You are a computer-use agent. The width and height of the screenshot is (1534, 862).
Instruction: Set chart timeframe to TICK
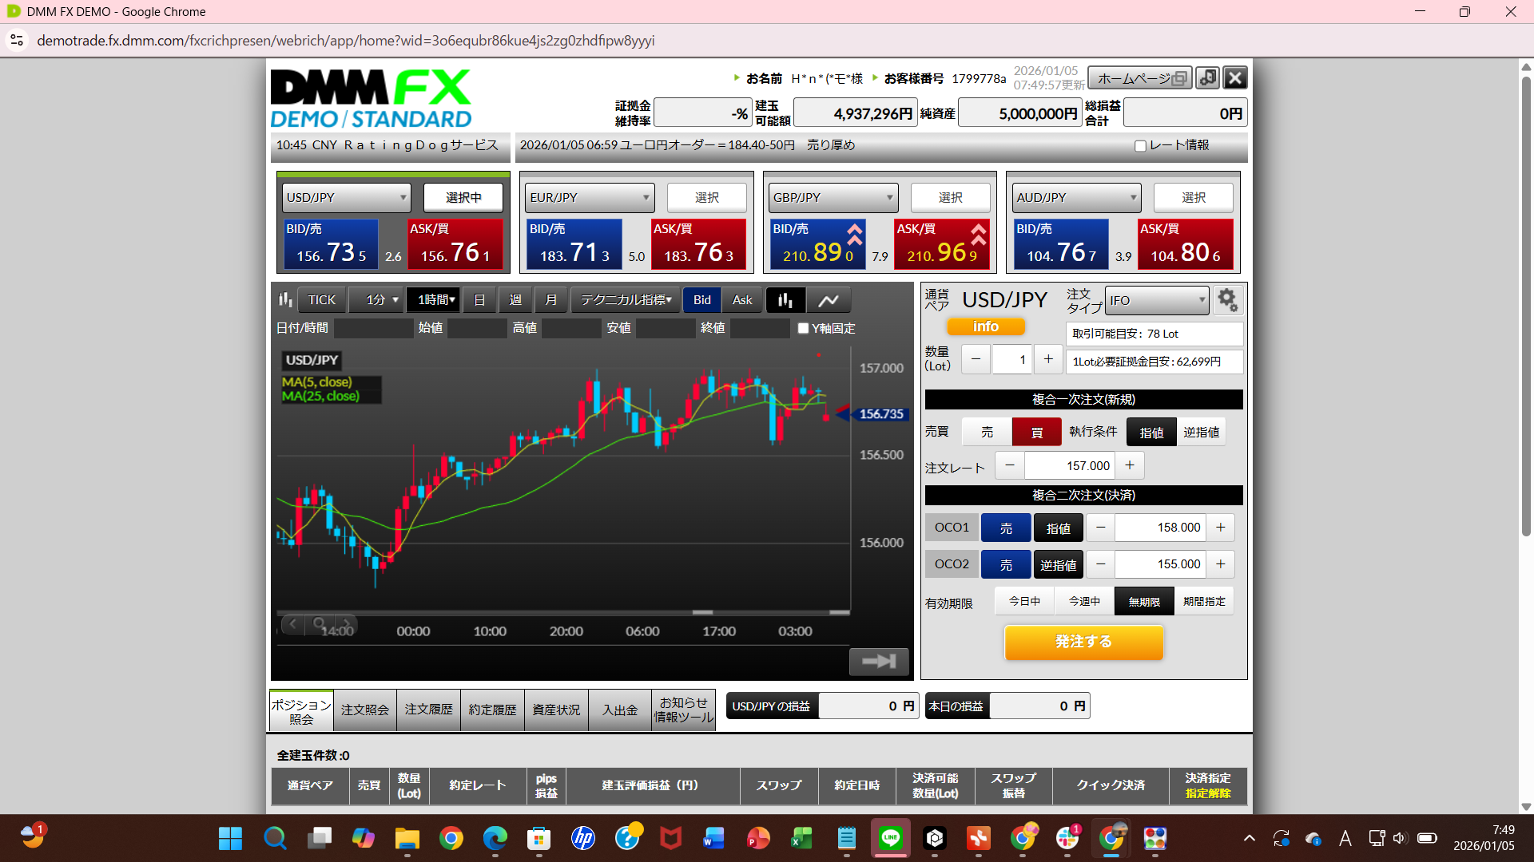pos(322,300)
